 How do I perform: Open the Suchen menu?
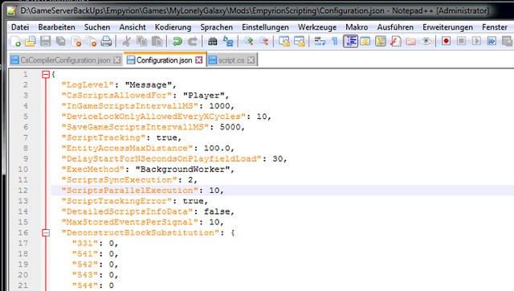[x=97, y=27]
